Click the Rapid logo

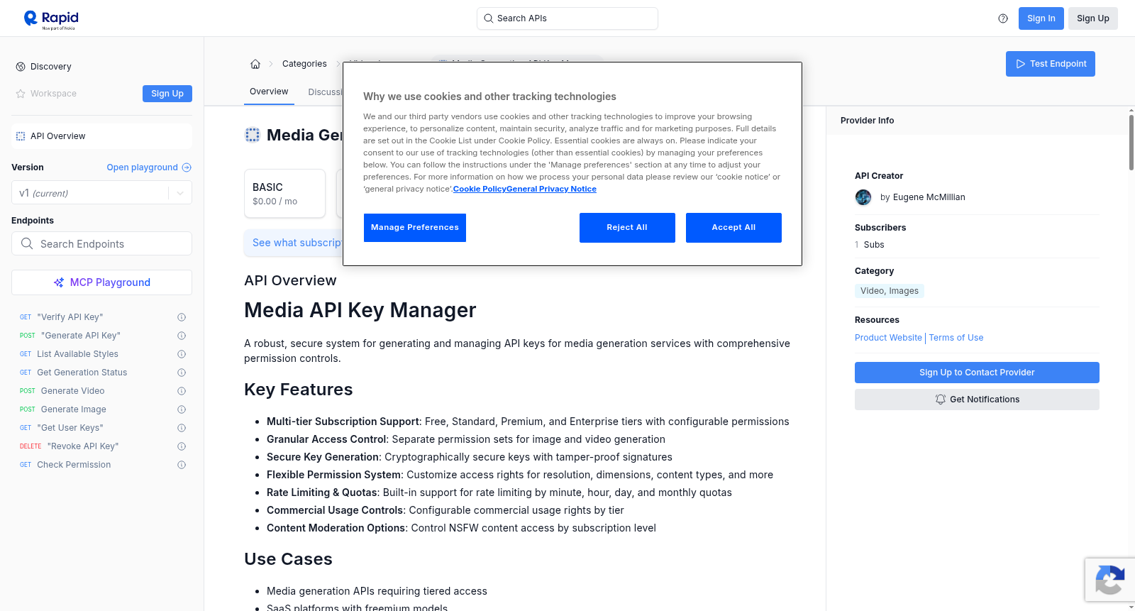(51, 19)
